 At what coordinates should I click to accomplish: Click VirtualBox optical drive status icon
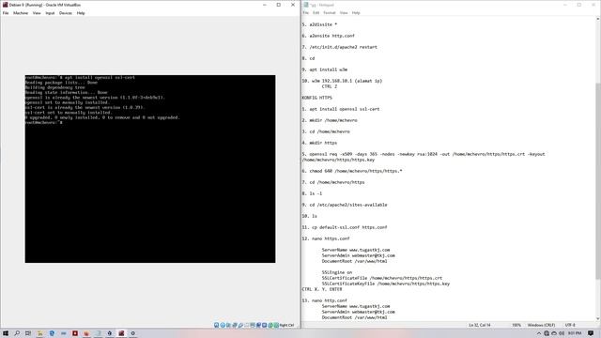coord(223,325)
